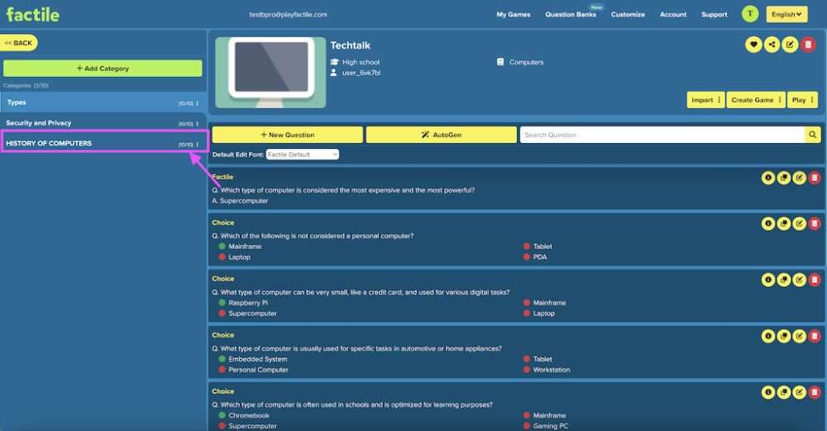The height and width of the screenshot is (431, 827).
Task: Duplicate the Raspberry Pi question
Action: pyautogui.click(x=784, y=280)
